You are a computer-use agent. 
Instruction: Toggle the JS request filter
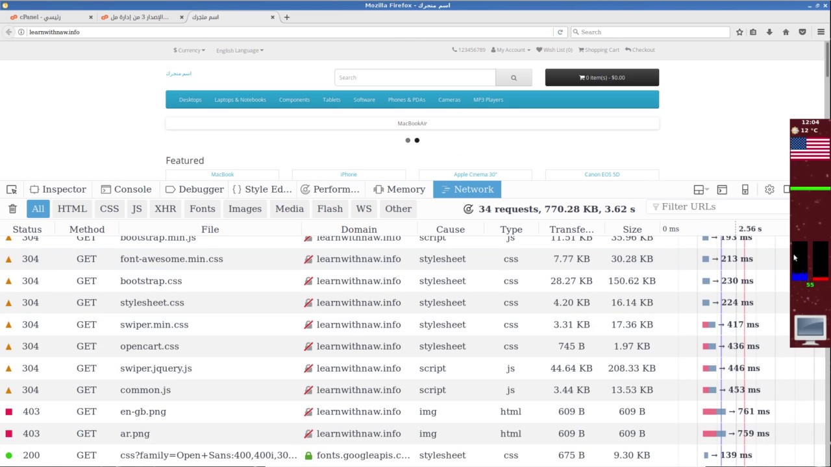pyautogui.click(x=136, y=209)
